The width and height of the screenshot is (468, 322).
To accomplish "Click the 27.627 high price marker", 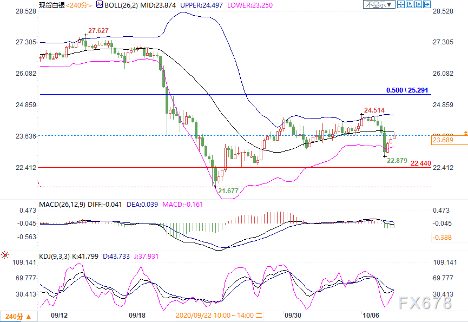I will [98, 31].
